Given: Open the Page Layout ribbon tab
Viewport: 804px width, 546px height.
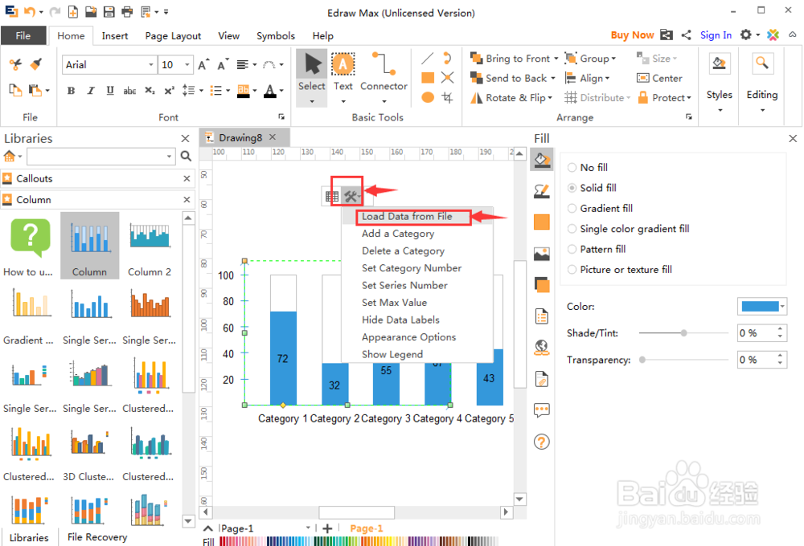Looking at the screenshot, I should (173, 36).
